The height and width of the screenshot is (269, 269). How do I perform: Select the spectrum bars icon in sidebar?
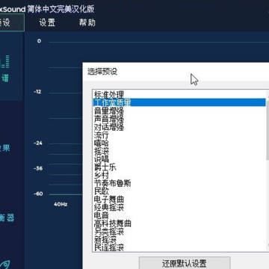[5, 61]
